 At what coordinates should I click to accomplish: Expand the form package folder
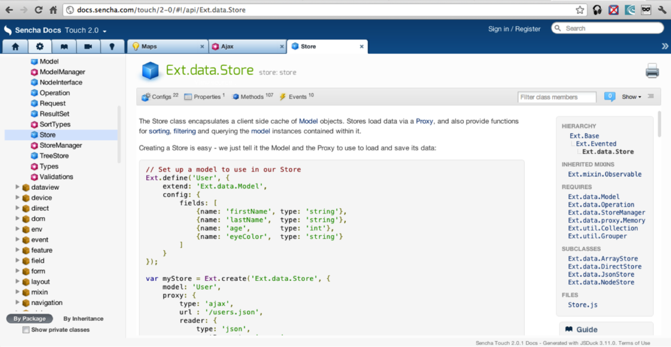point(18,271)
